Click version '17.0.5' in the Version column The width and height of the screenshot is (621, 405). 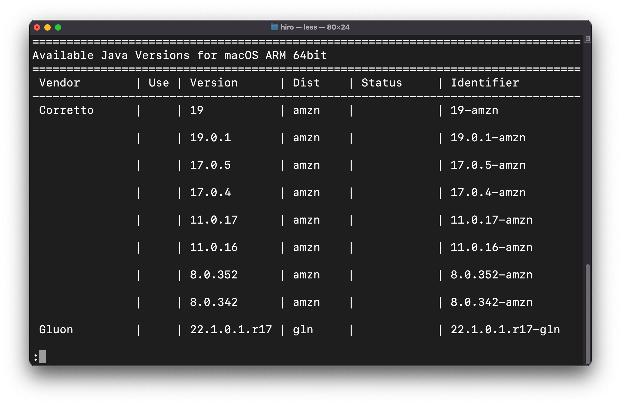(x=211, y=165)
